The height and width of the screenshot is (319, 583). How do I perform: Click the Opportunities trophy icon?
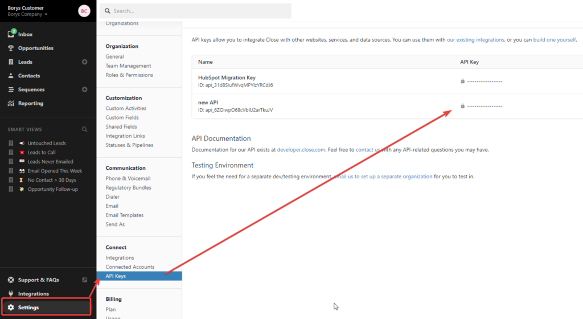click(11, 48)
